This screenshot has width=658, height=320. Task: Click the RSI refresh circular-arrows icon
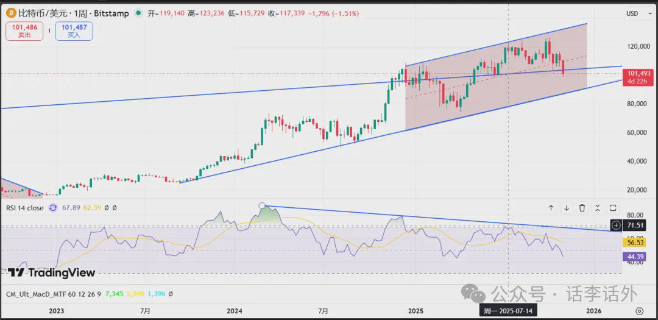pyautogui.click(x=53, y=208)
